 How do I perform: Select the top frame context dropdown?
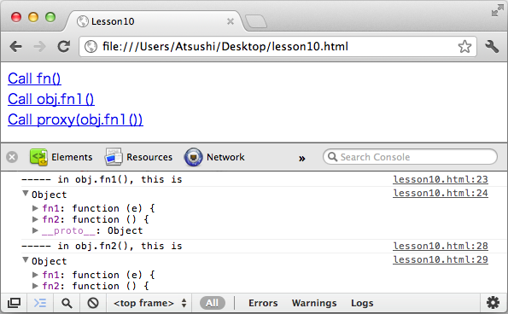[x=150, y=303]
